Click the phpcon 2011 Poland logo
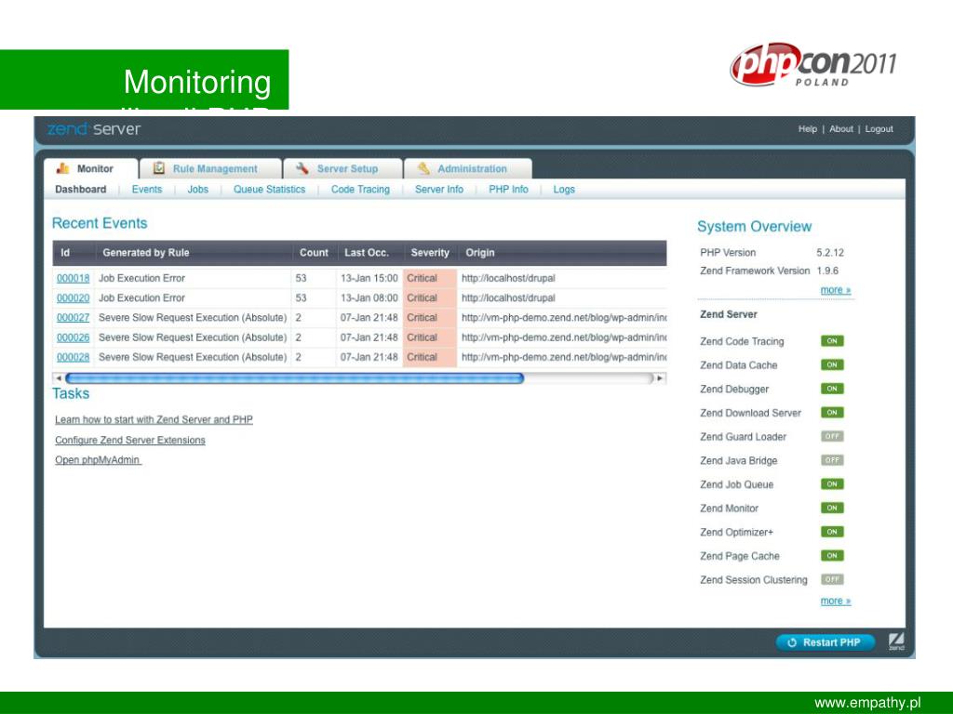Image resolution: width=953 pixels, height=714 pixels. [x=813, y=65]
